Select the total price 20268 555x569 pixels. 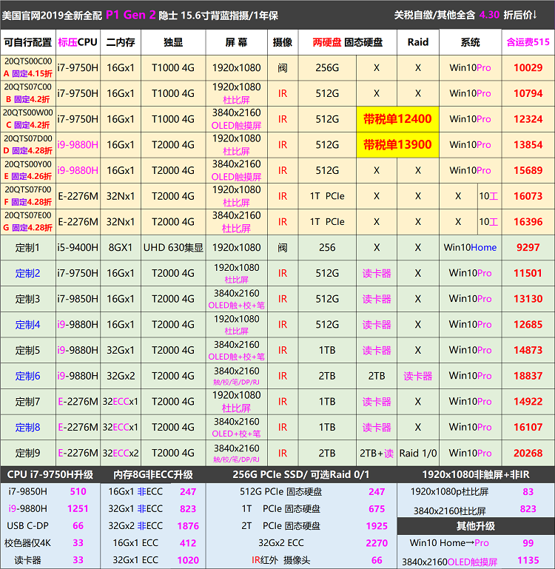pos(528,453)
